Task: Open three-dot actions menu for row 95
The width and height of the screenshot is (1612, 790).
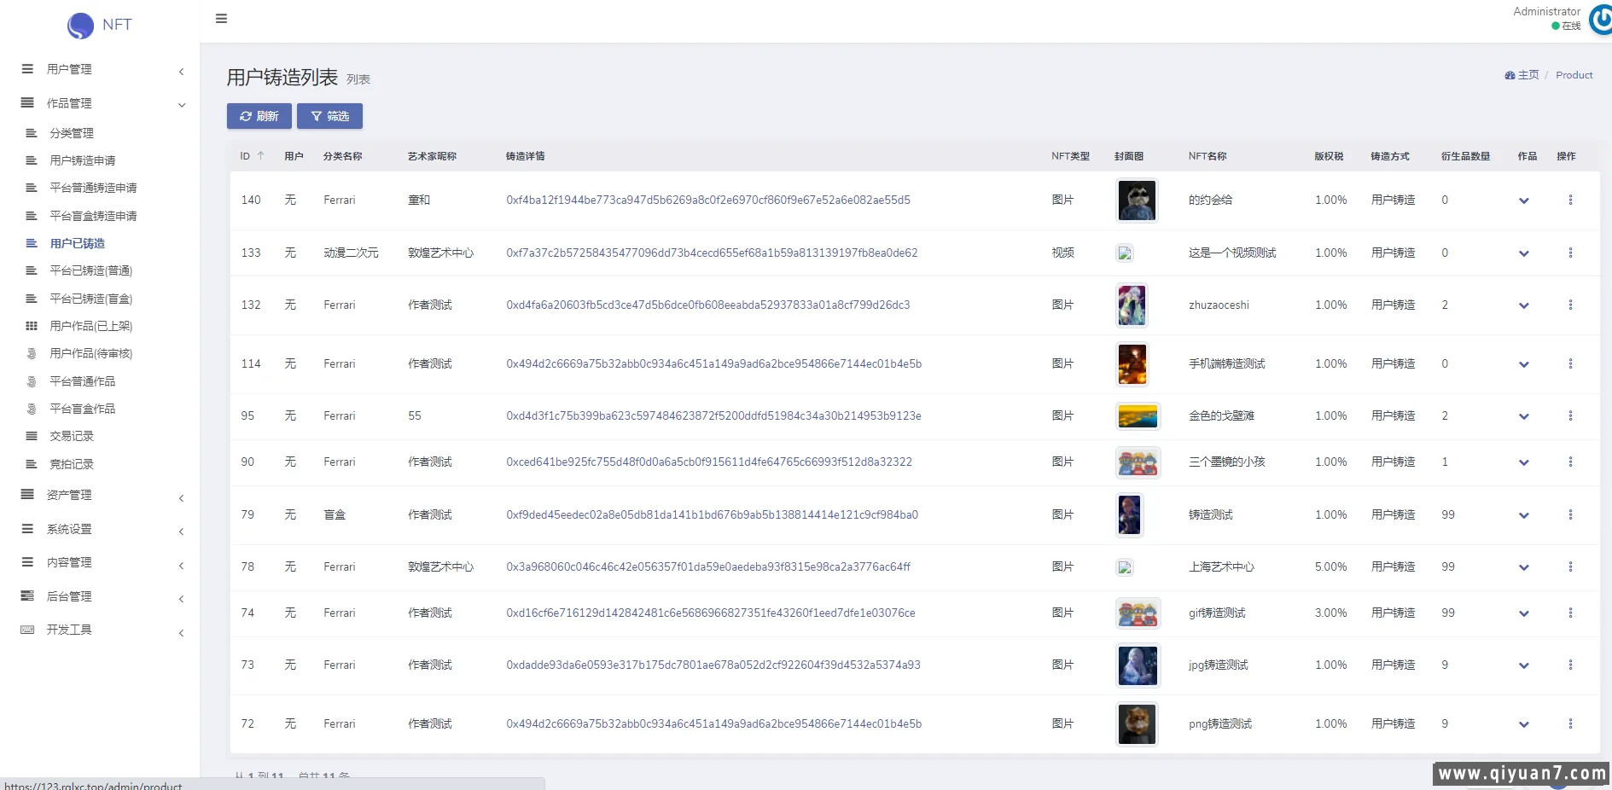Action: (x=1569, y=416)
